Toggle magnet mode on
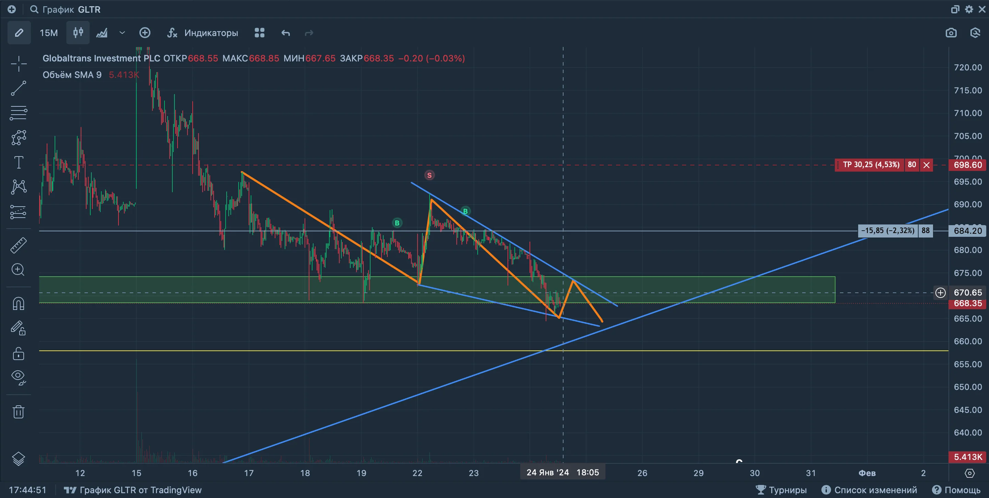Screen dimensions: 989x498 (x=19, y=303)
